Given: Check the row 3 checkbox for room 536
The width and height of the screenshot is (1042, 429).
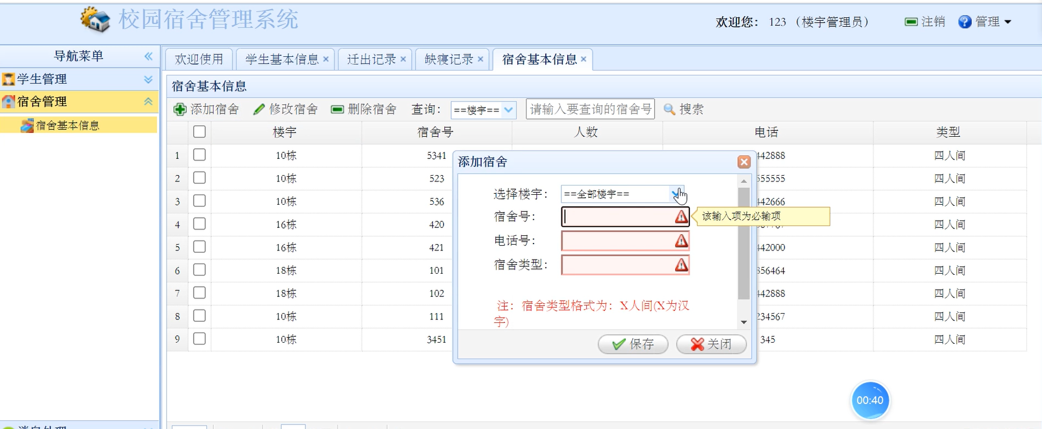Looking at the screenshot, I should [x=199, y=201].
